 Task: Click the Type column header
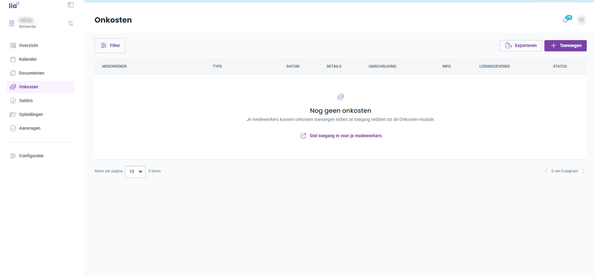pos(217,66)
